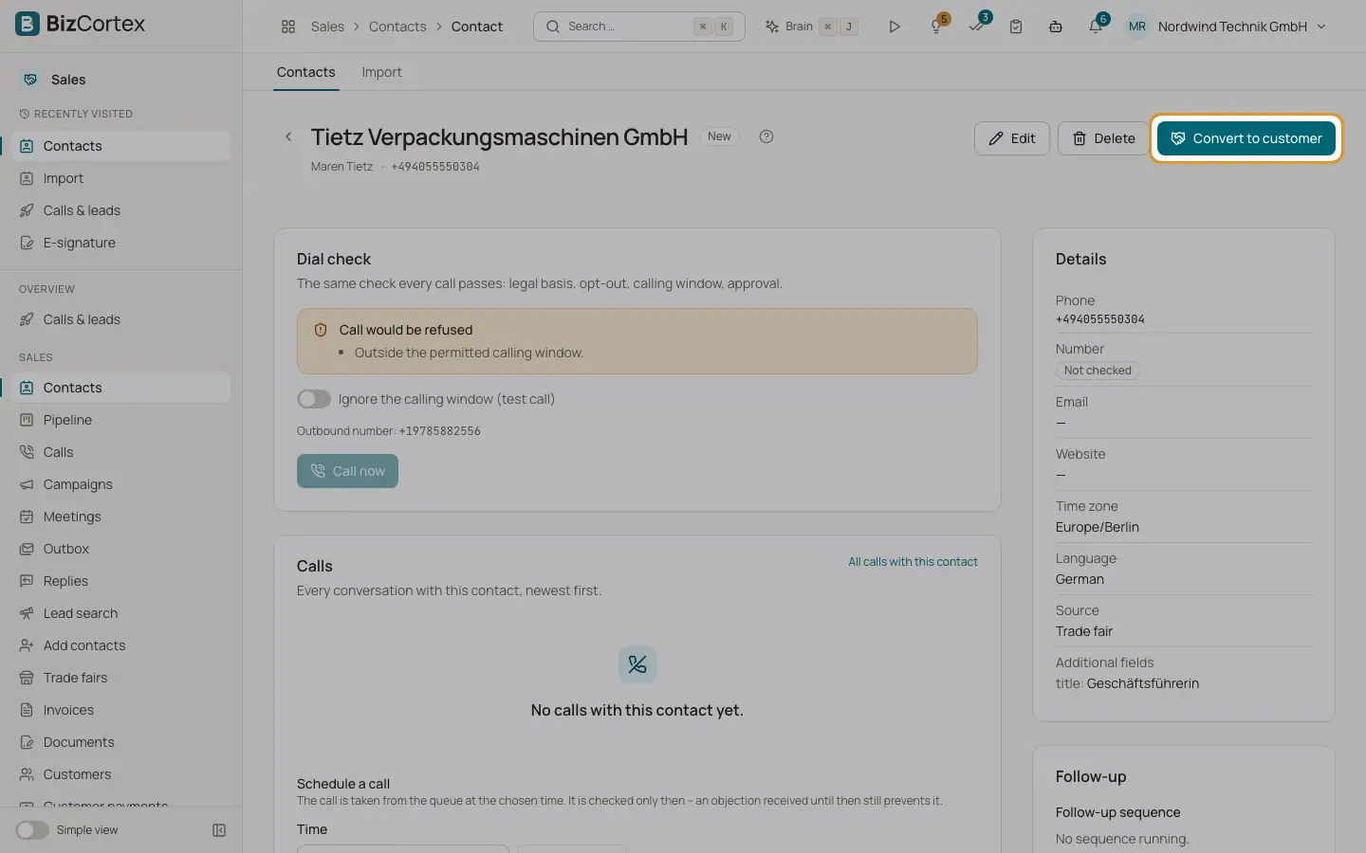Open the double-check tasks icon with badge 3
Image resolution: width=1366 pixels, height=853 pixels.
coord(976,27)
